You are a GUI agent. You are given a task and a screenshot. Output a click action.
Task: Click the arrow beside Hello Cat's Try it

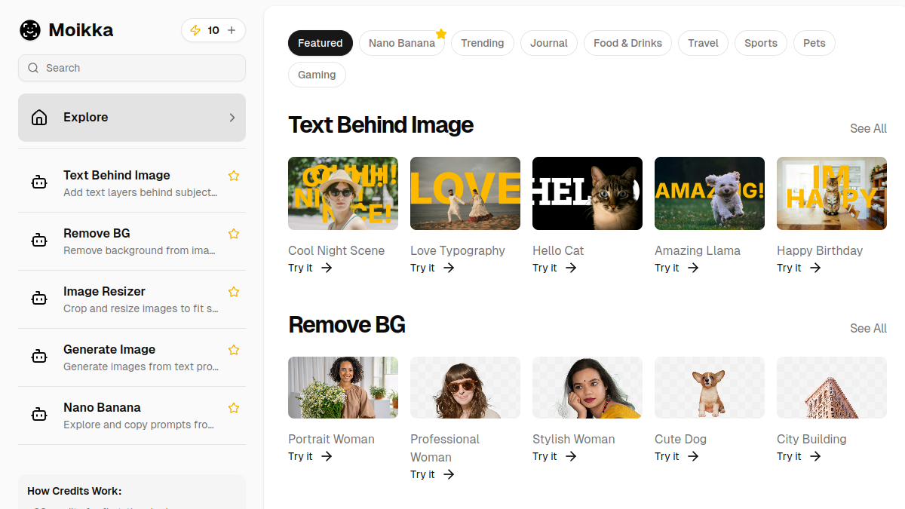point(571,268)
